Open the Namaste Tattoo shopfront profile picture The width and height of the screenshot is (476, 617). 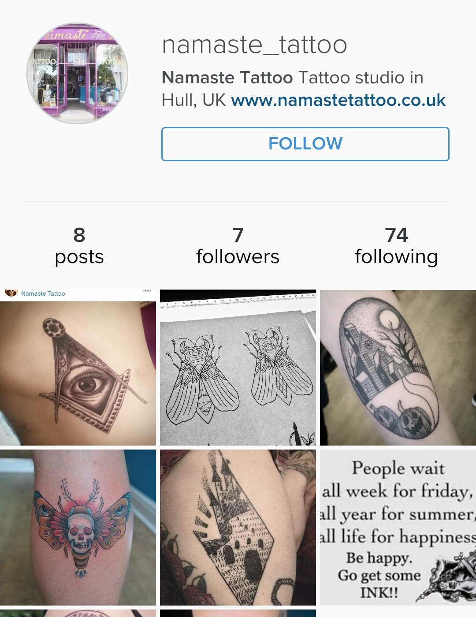click(x=78, y=73)
